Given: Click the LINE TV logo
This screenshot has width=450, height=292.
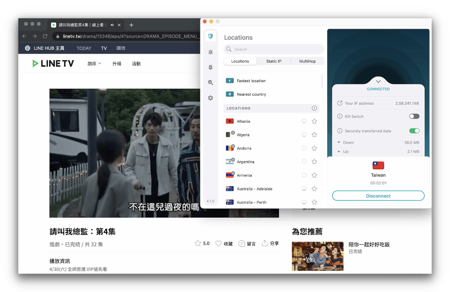Looking at the screenshot, I should (53, 63).
